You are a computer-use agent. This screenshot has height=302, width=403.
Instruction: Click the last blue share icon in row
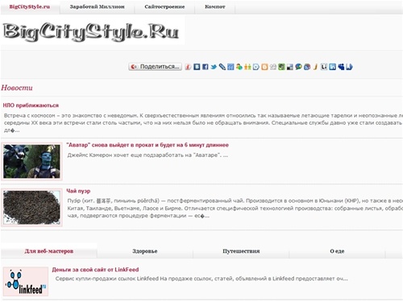click(349, 67)
